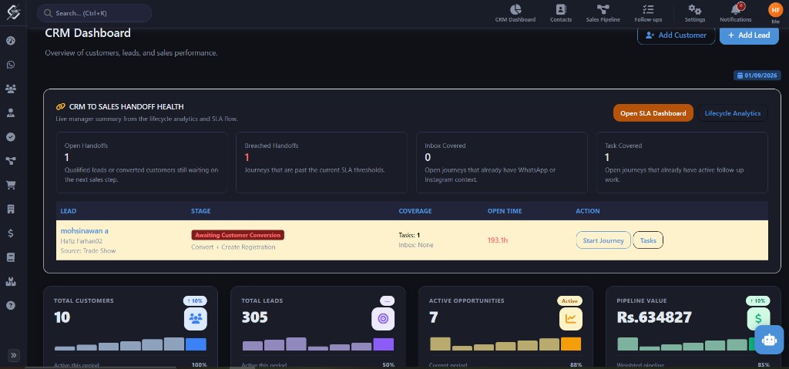This screenshot has width=789, height=369.
Task: Open the chatbot assistant button
Action: (769, 340)
